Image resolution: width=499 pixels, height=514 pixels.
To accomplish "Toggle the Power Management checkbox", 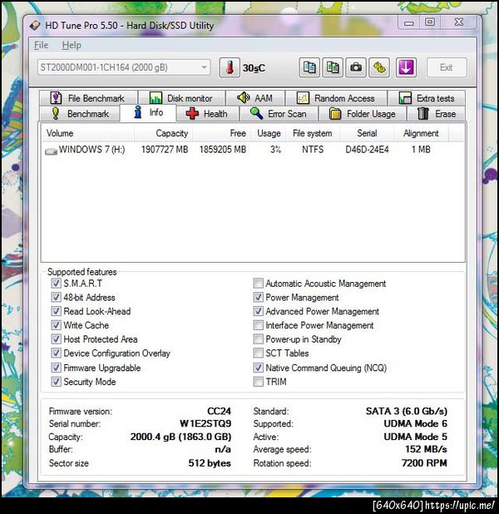I will 259,297.
